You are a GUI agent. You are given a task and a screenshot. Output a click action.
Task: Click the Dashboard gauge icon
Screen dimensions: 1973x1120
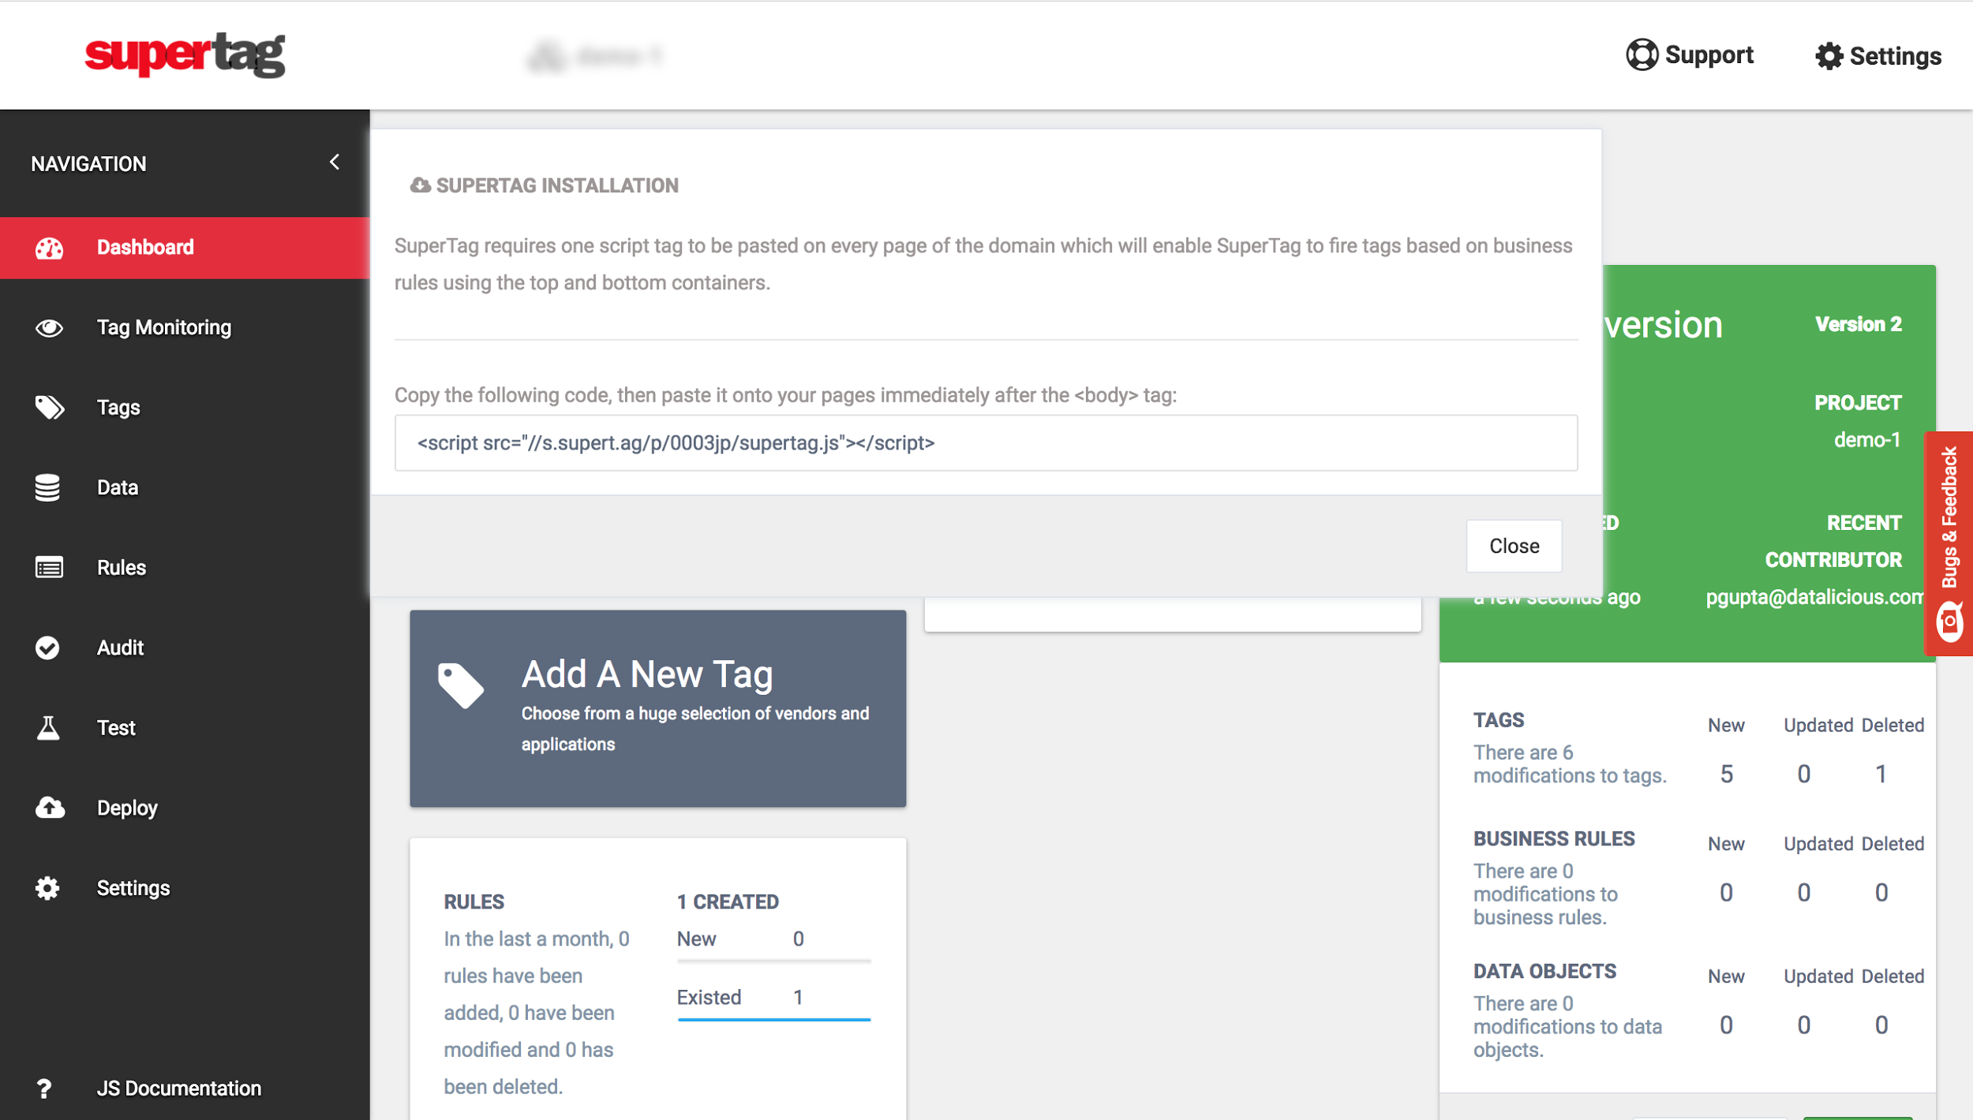tap(49, 248)
